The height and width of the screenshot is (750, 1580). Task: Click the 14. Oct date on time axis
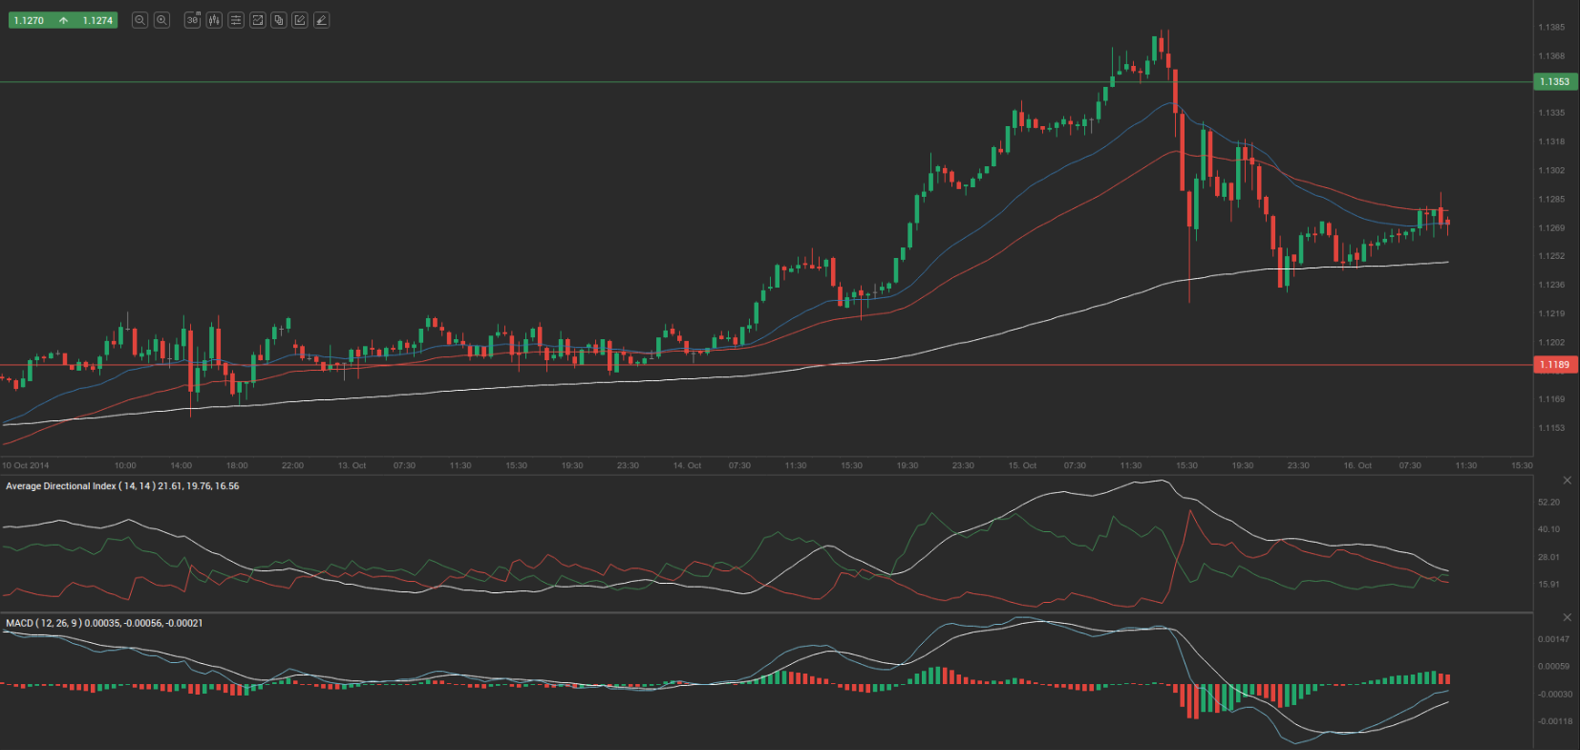pos(687,466)
